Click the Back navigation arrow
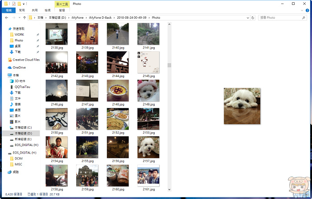The image size is (312, 199). (5, 18)
